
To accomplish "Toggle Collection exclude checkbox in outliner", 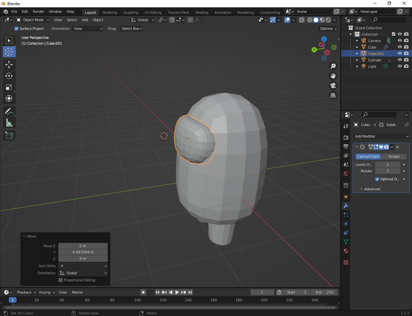I will tap(393, 34).
